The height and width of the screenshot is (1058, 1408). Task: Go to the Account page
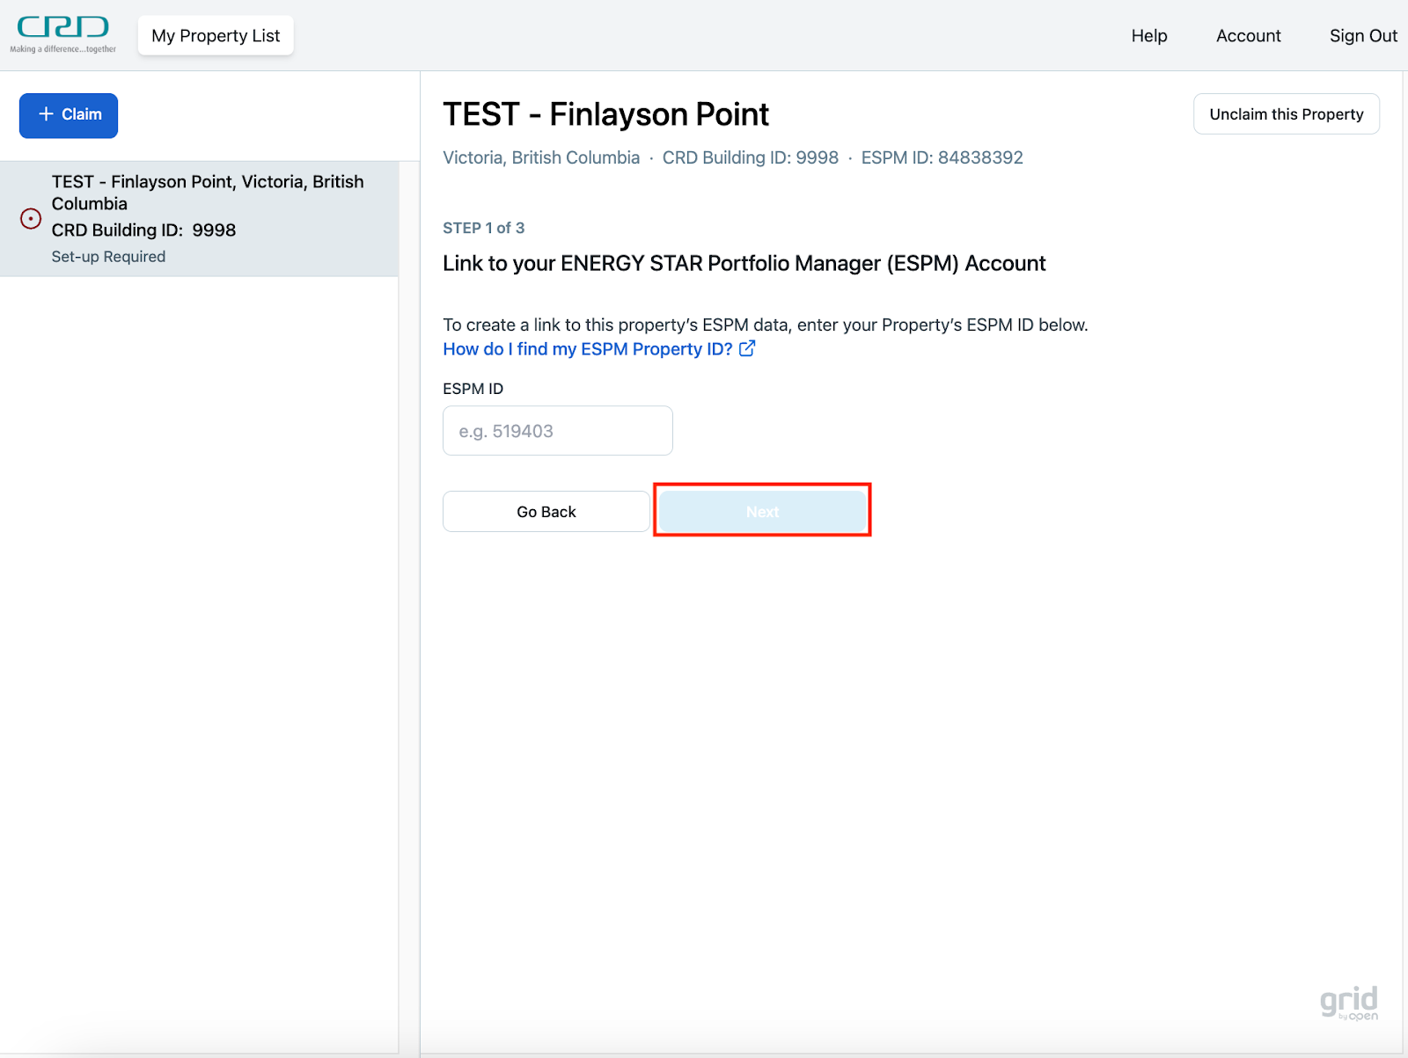(1248, 36)
